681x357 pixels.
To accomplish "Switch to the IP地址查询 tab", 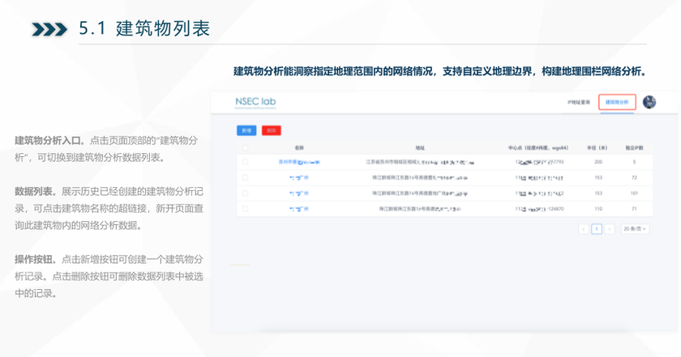I will point(579,102).
